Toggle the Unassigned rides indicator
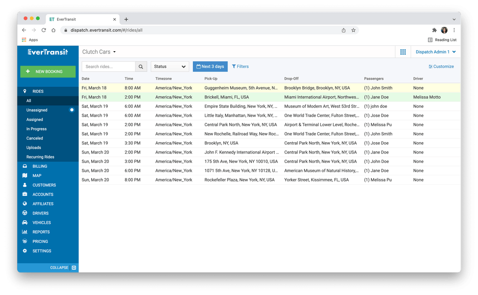The width and height of the screenshot is (478, 295). (x=71, y=110)
